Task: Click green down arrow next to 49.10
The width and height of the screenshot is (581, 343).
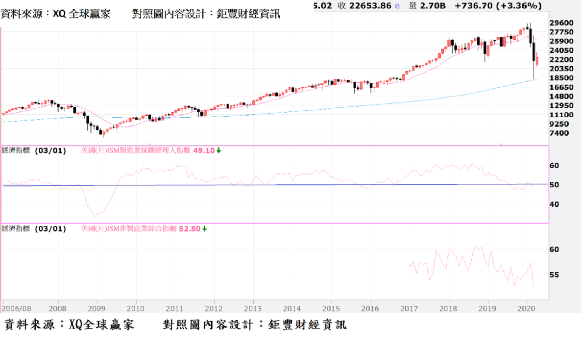Action: pyautogui.click(x=219, y=150)
